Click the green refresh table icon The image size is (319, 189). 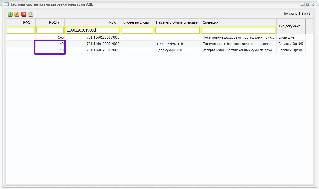[x=30, y=14]
